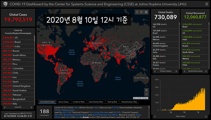Open the Case-Fatality Ratio tab

tap(96, 102)
